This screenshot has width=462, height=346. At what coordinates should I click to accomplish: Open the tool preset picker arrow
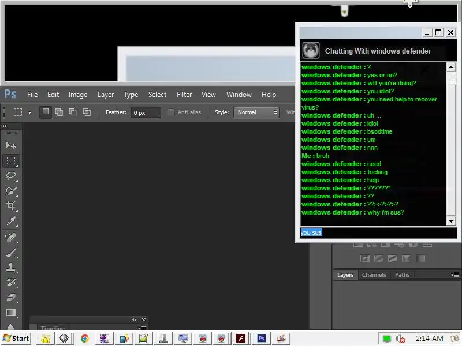coord(29,112)
